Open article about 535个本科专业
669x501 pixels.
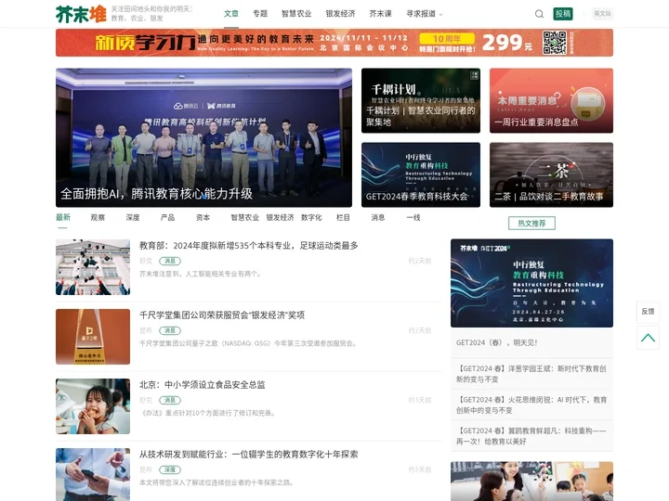(x=249, y=245)
